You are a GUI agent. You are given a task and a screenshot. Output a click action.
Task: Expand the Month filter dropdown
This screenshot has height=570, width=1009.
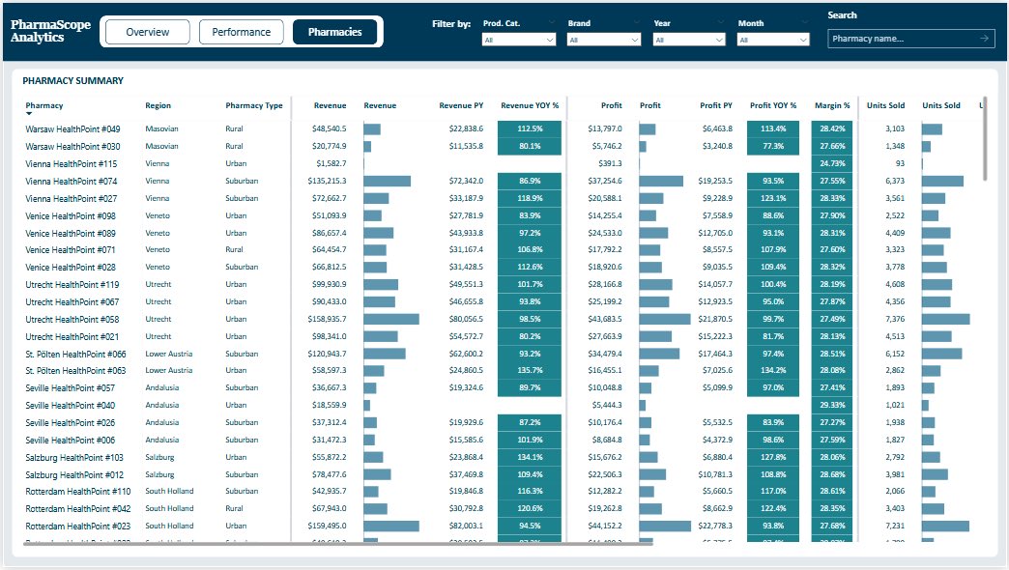[773, 40]
